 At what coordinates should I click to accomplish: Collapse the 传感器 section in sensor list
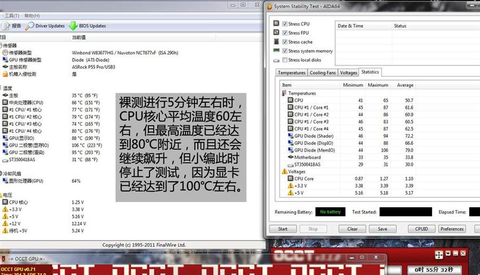1,45
